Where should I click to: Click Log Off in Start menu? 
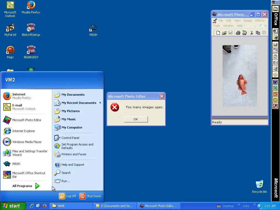click(x=68, y=196)
